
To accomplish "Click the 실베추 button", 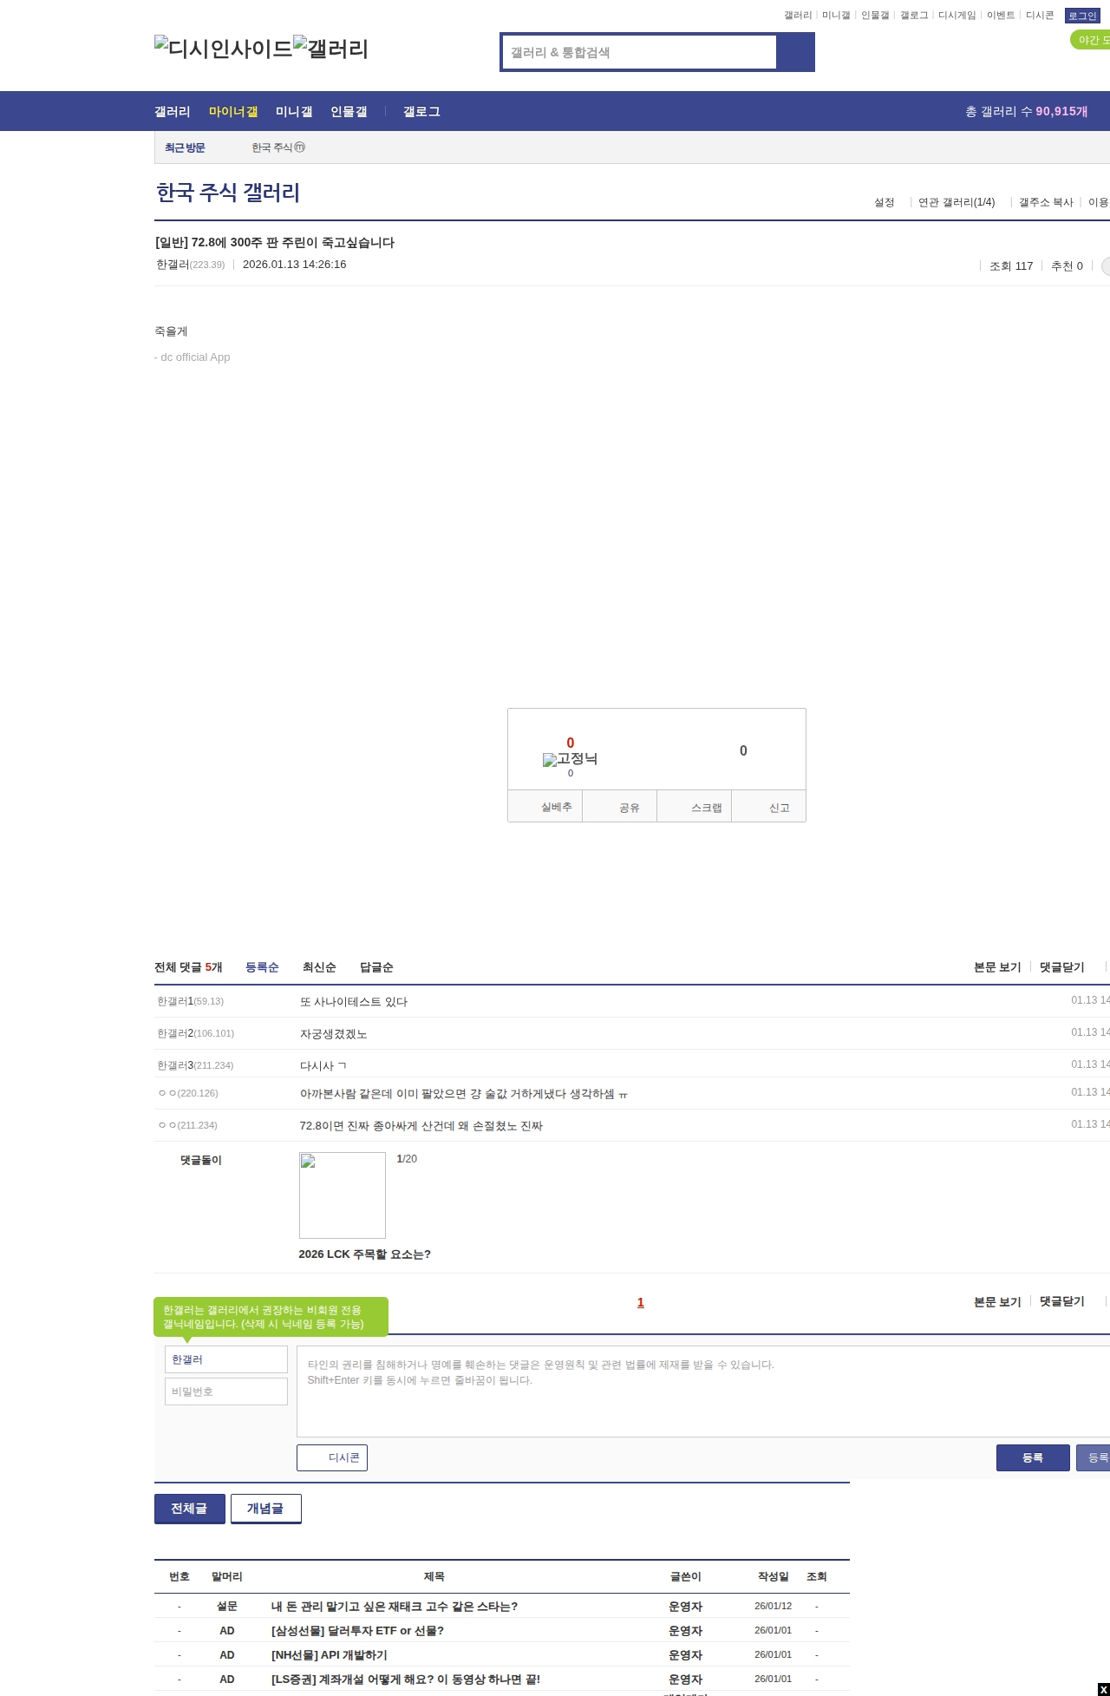I will coord(545,807).
